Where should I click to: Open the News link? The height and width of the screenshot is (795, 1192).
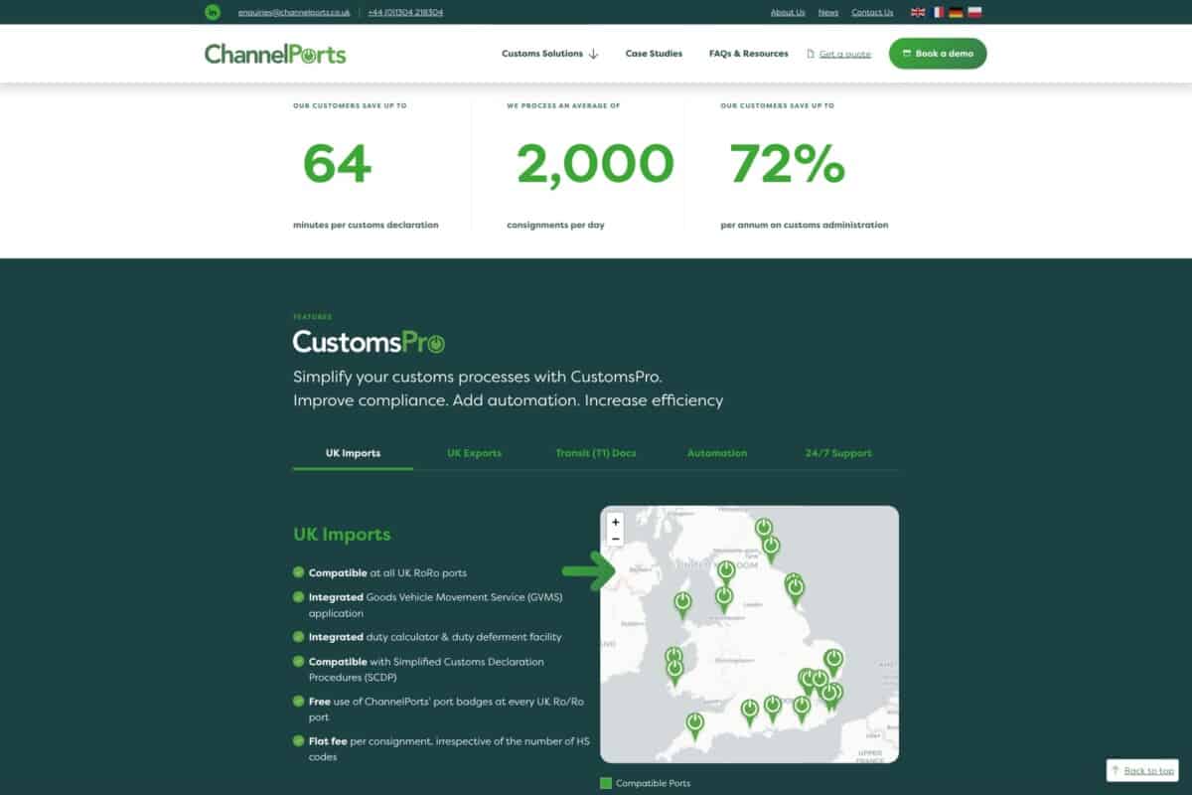click(x=828, y=12)
